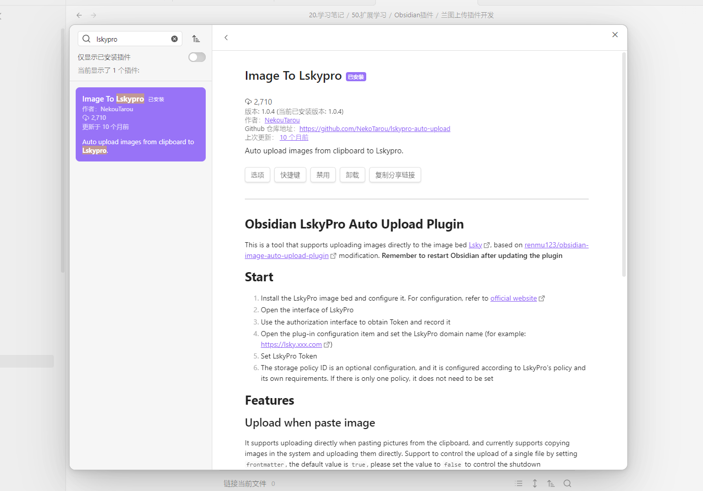Click the 已安装 installed badge by title

point(356,77)
